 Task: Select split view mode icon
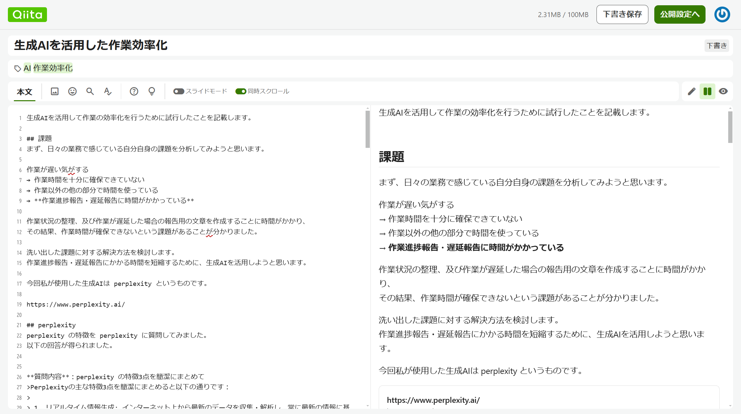707,91
